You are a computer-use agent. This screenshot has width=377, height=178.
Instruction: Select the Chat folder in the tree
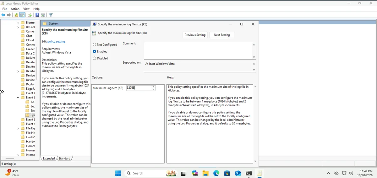tap(26, 36)
